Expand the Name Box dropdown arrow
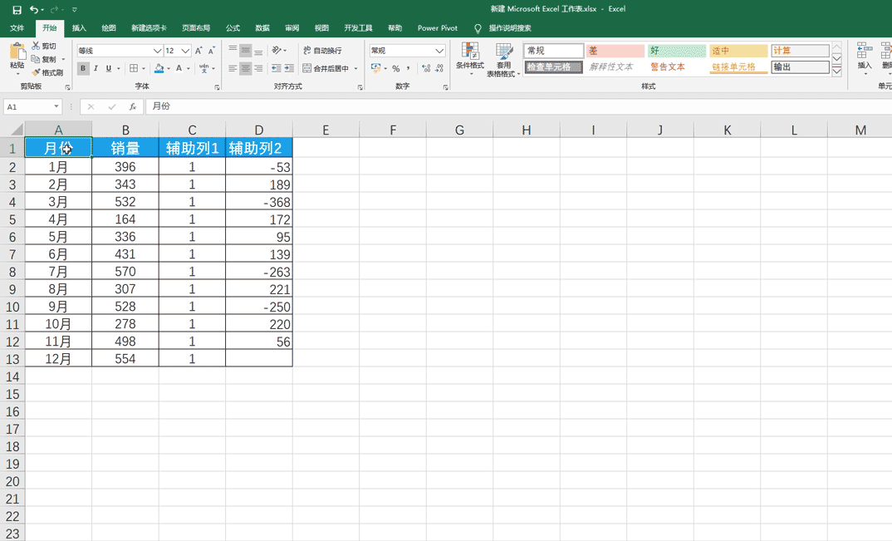 click(56, 106)
